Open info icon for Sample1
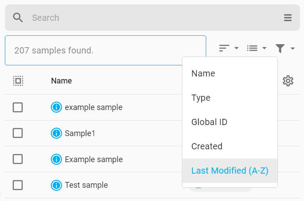This screenshot has height=201, width=304. point(56,133)
